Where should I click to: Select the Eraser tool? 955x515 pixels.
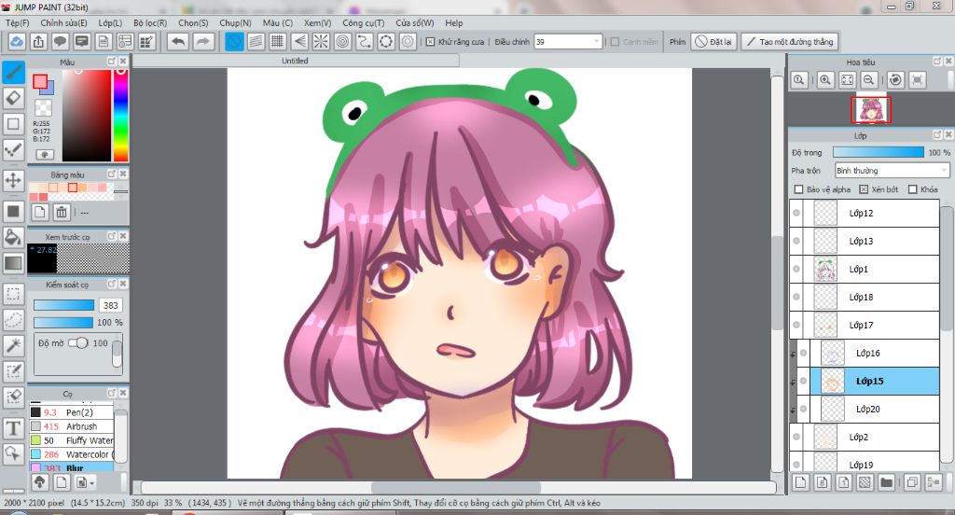tap(13, 98)
